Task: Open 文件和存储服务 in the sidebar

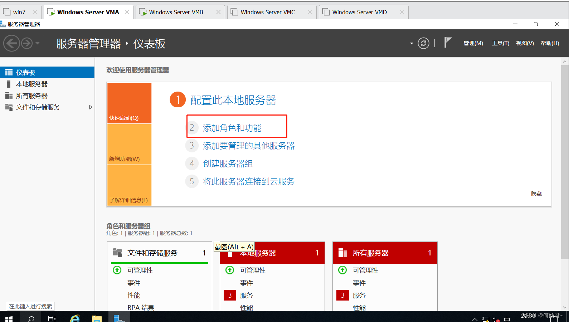Action: click(x=38, y=107)
